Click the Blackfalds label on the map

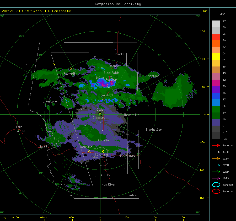click(111, 73)
